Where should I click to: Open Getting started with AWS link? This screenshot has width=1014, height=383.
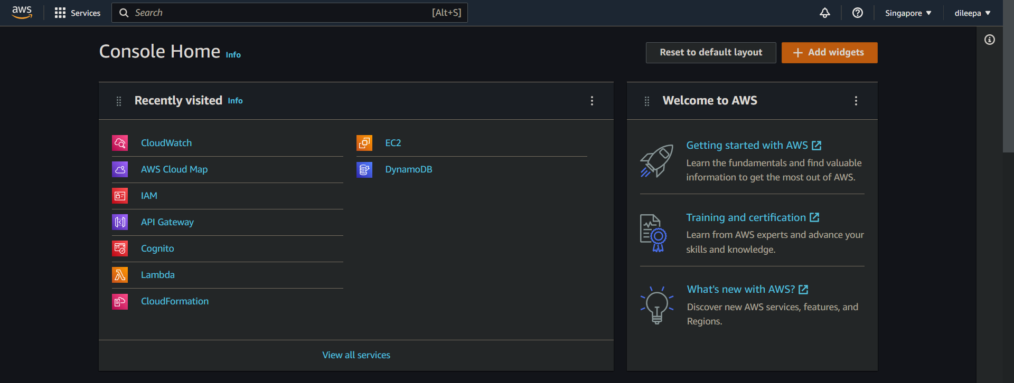(754, 145)
